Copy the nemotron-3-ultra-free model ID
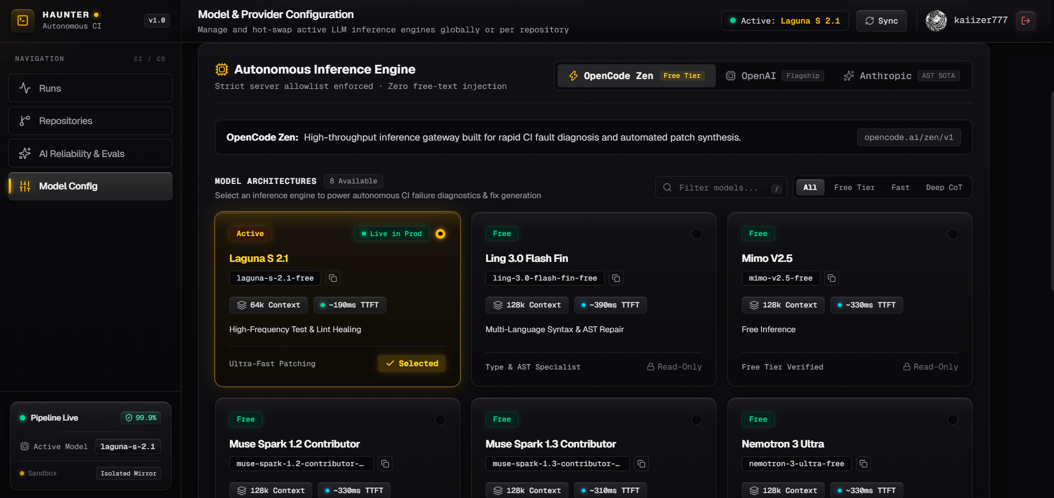The width and height of the screenshot is (1054, 498). coord(864,464)
